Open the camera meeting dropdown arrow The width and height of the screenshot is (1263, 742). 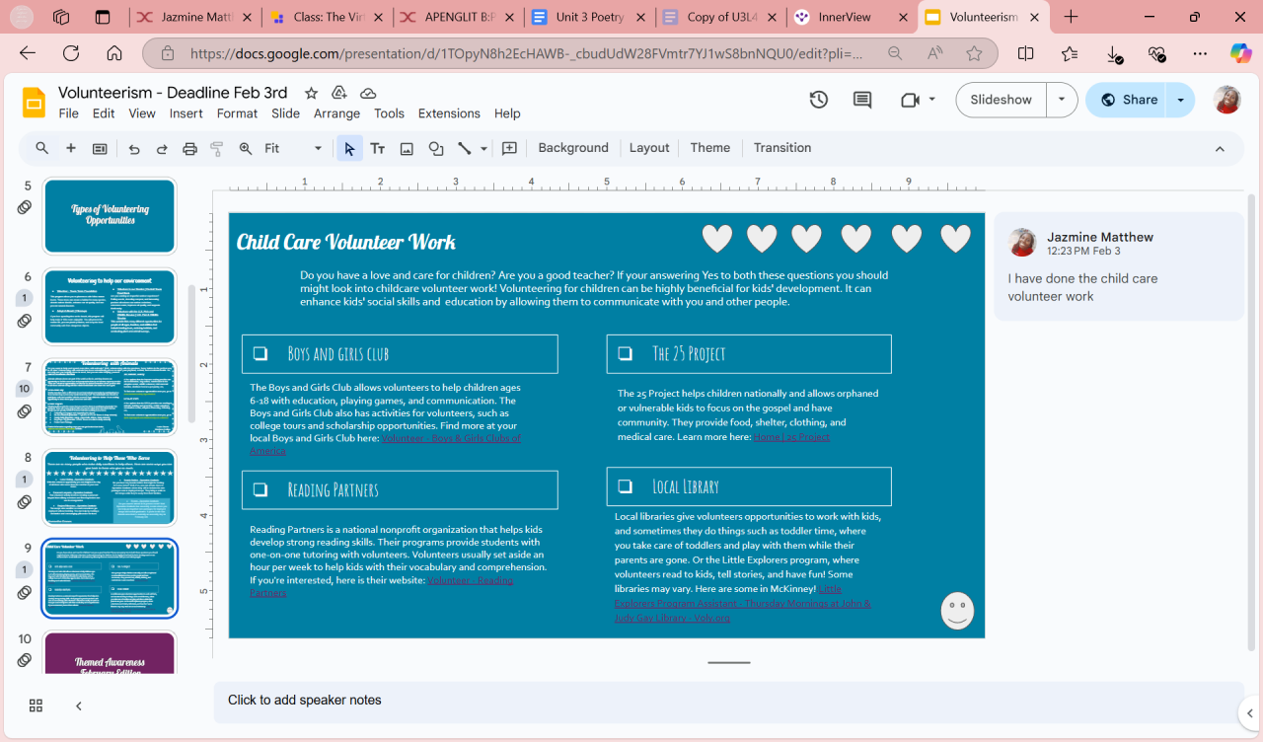(932, 100)
